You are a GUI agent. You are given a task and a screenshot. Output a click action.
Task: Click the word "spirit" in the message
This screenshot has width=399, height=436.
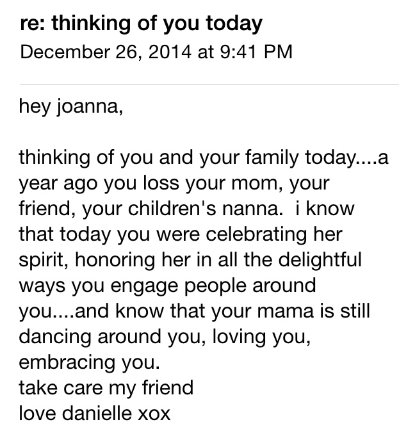pyautogui.click(x=41, y=262)
